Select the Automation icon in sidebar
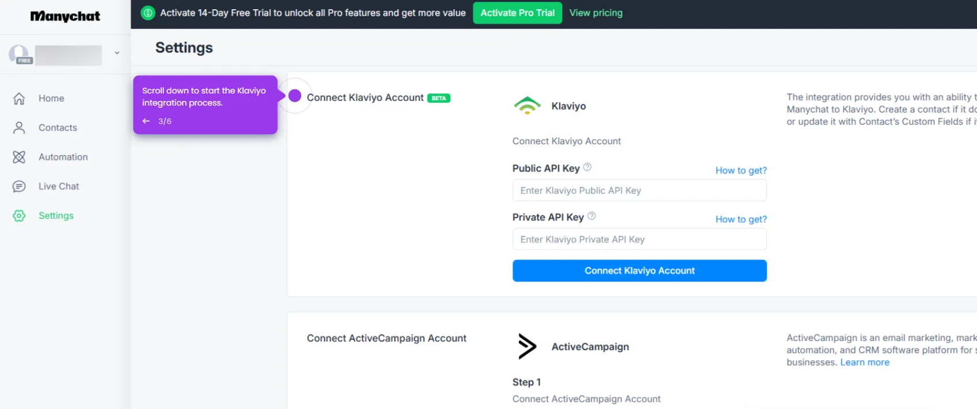This screenshot has width=977, height=409. point(19,157)
